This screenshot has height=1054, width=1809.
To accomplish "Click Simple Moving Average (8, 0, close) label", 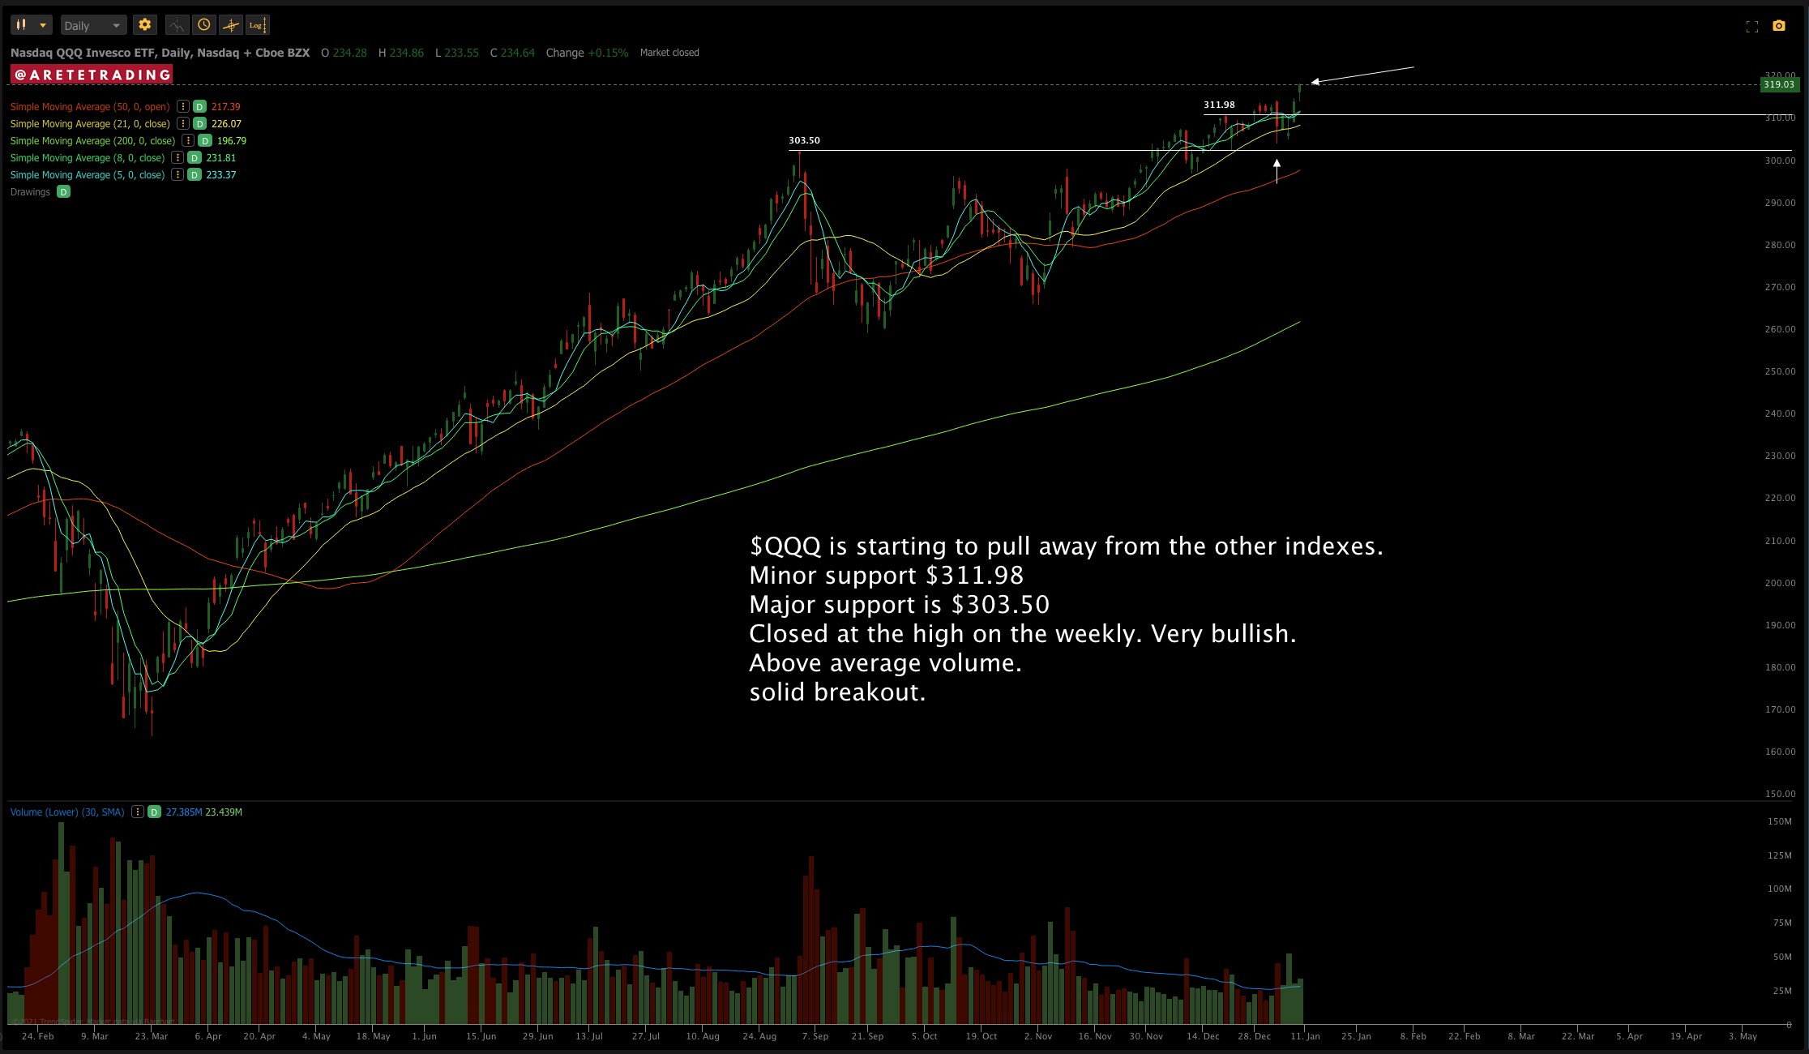I will click(88, 157).
